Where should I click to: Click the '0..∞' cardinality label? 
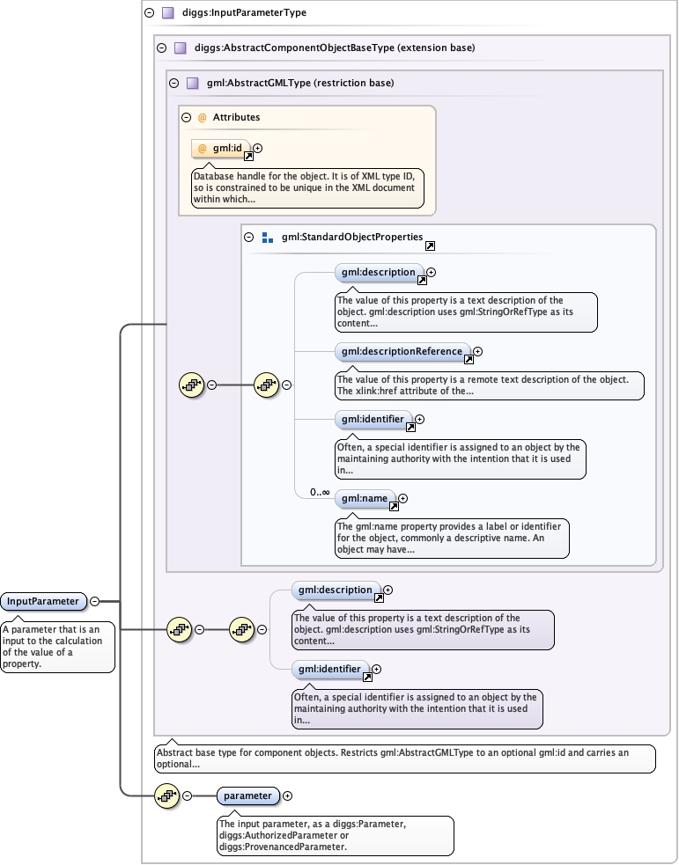(x=321, y=492)
